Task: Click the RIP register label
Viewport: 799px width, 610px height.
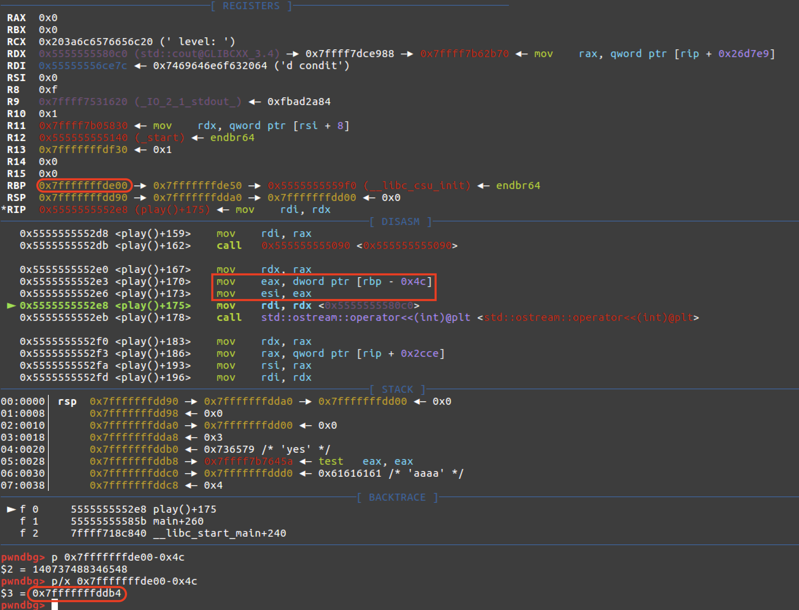Action: click(16, 209)
